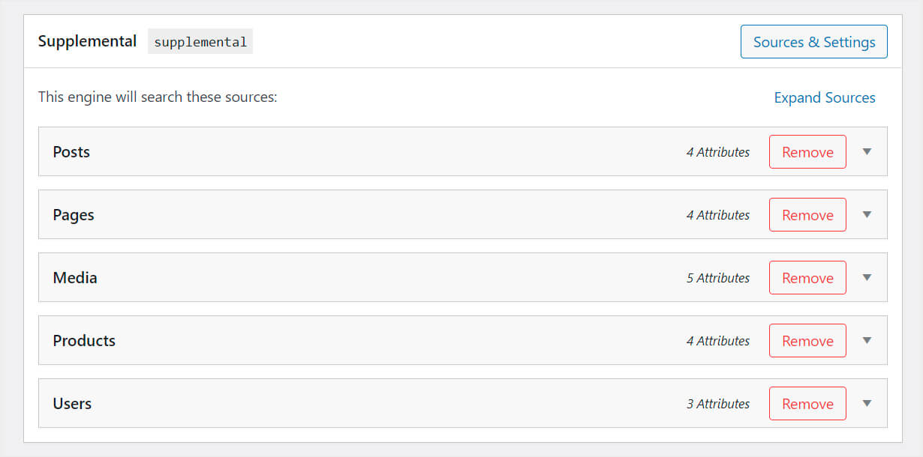
Task: Expand the Pages source arrow
Action: [x=867, y=215]
